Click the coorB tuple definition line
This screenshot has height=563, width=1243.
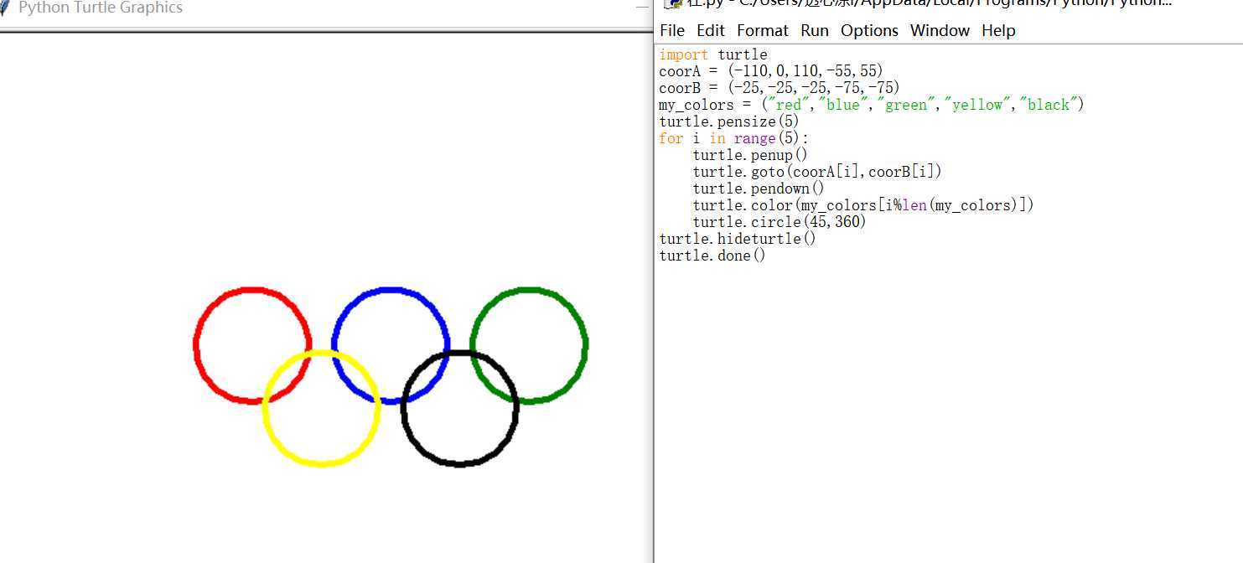(779, 88)
